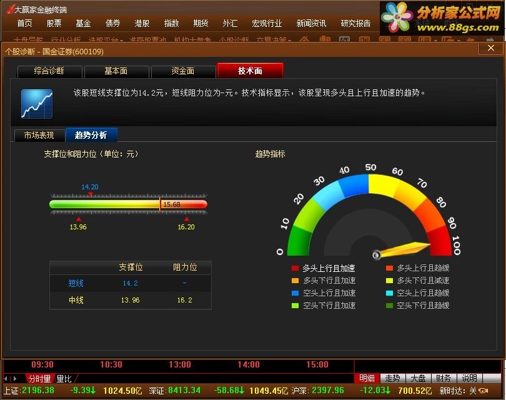The height and width of the screenshot is (400, 506).
Task: Click the 上证 index value 2196.38
Action: coord(38,391)
